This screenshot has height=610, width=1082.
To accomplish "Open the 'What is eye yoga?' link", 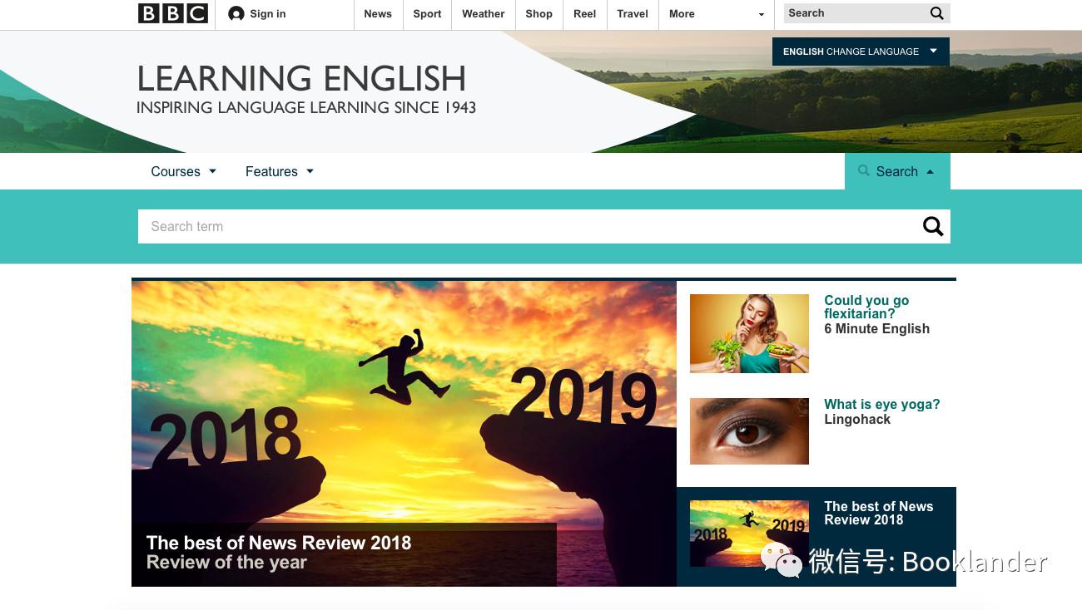I will tap(882, 404).
